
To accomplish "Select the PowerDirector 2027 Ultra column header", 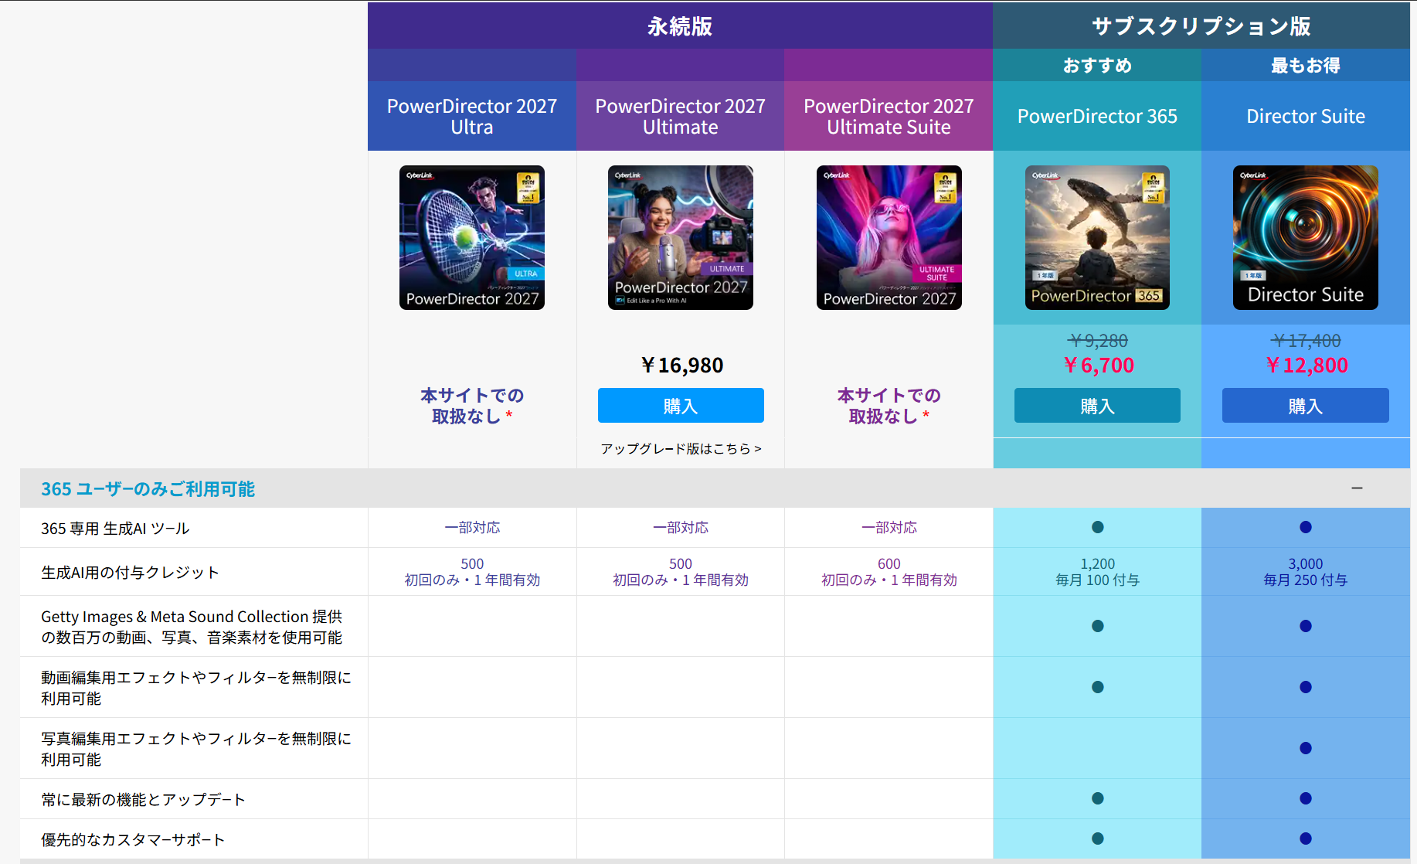I will [x=472, y=117].
